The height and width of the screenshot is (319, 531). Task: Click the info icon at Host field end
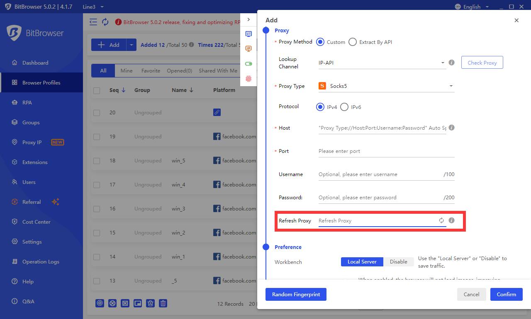click(x=452, y=128)
